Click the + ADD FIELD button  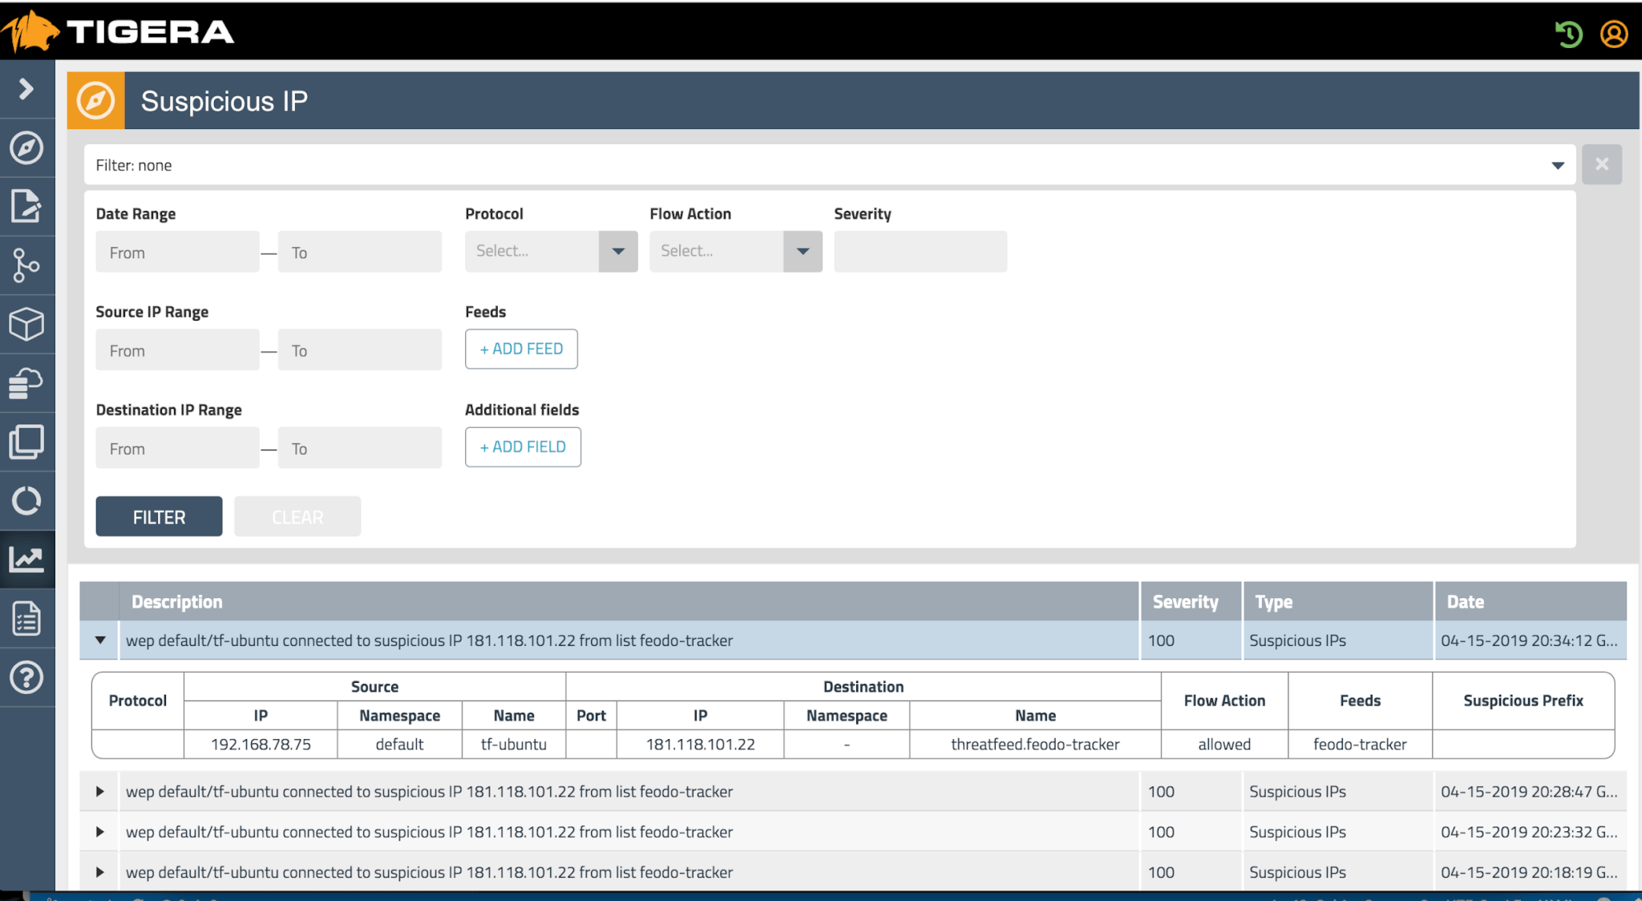[x=523, y=446]
